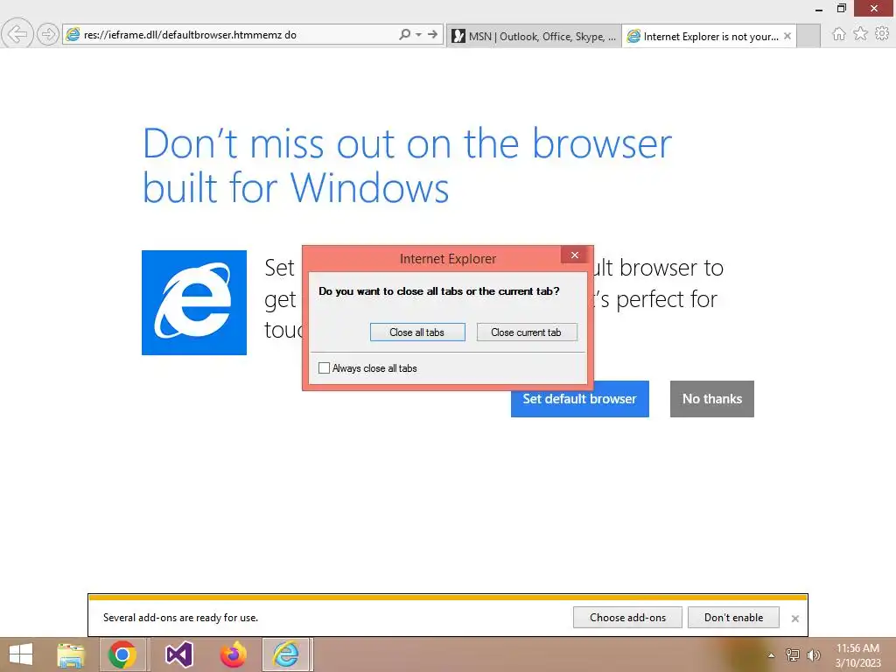Click the large Internet Explorer logo tile

click(194, 303)
